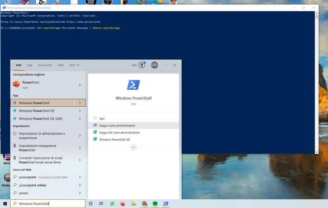Open Impostazioni di alimentazione e sospensione

(43, 136)
